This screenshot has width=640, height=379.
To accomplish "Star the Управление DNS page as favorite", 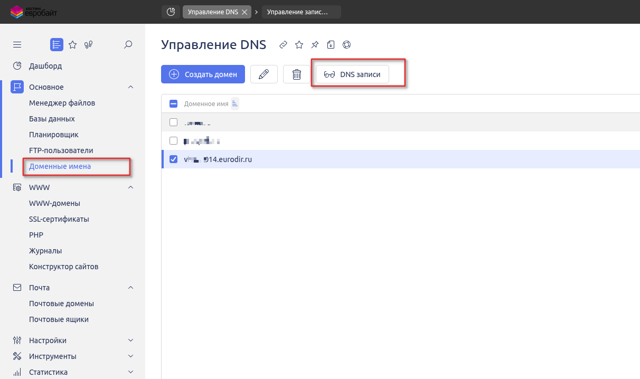I will pos(299,44).
